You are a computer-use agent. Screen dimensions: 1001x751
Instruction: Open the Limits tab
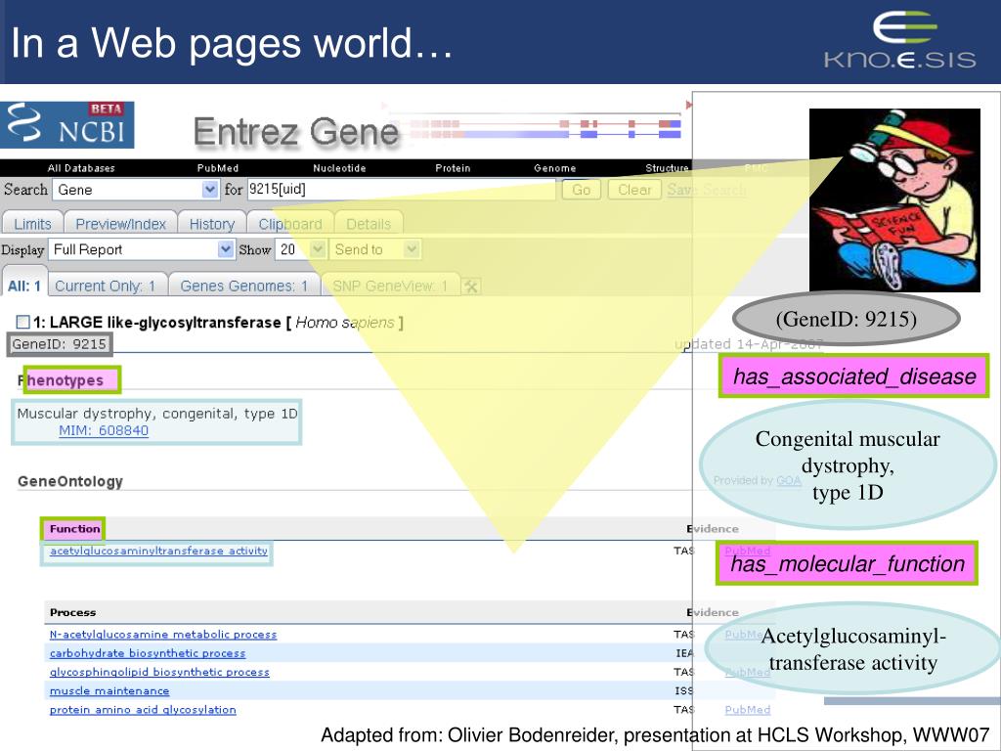[32, 224]
